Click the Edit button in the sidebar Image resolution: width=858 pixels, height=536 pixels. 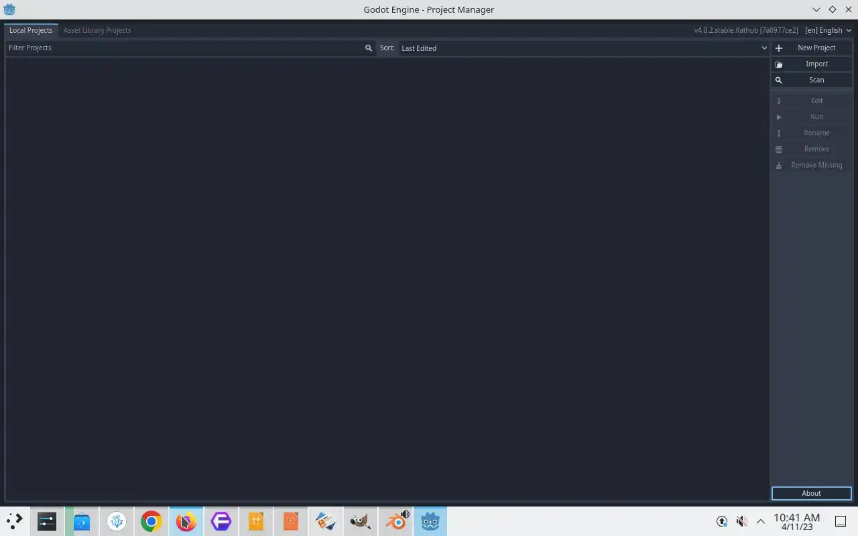click(x=811, y=101)
